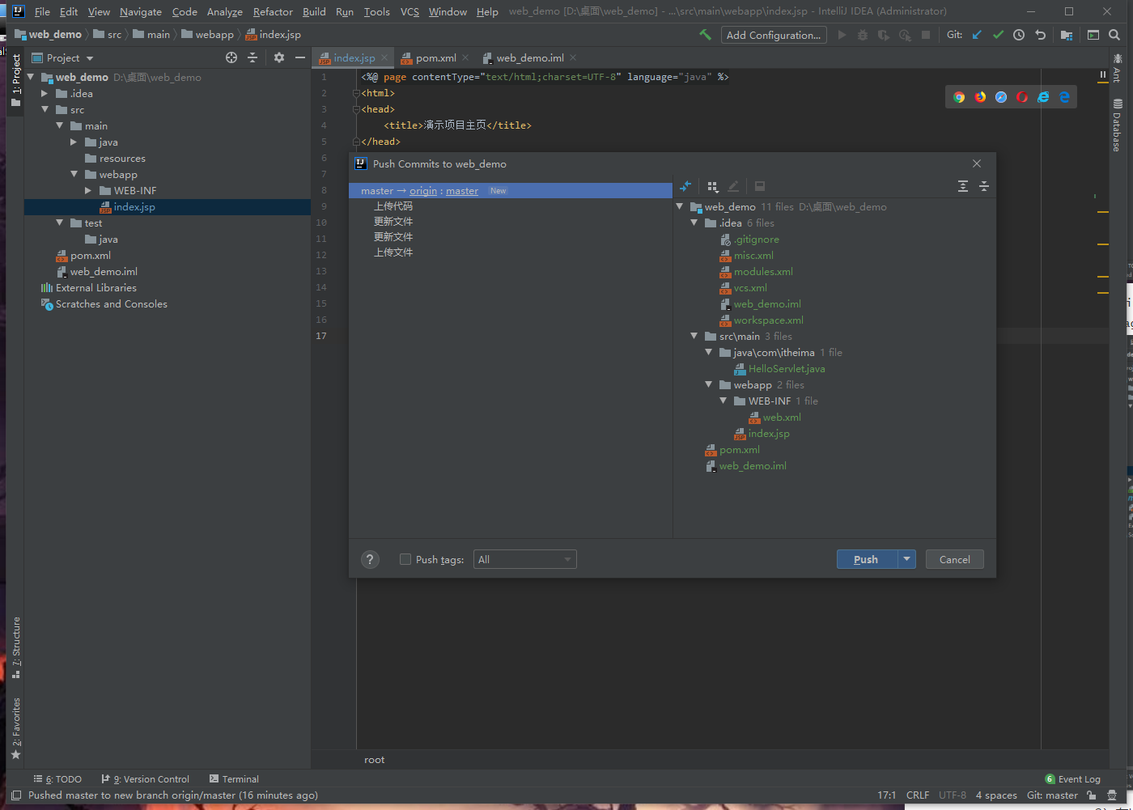The width and height of the screenshot is (1133, 810).
Task: Click help question mark in push dialog
Action: pos(370,559)
